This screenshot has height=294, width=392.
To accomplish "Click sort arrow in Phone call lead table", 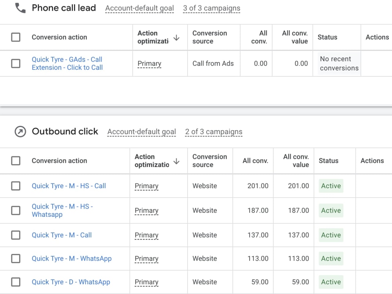I will tap(176, 38).
